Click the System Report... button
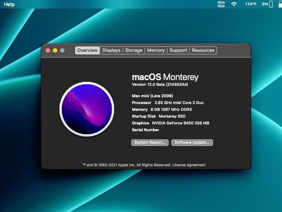 [x=150, y=143]
